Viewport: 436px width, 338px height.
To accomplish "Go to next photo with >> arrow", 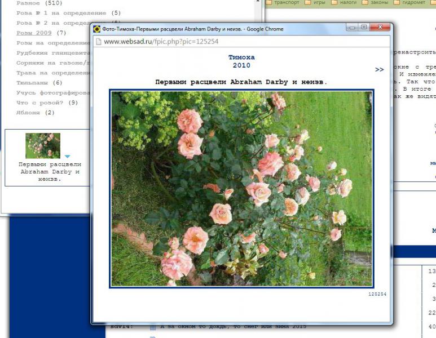I will 379,70.
